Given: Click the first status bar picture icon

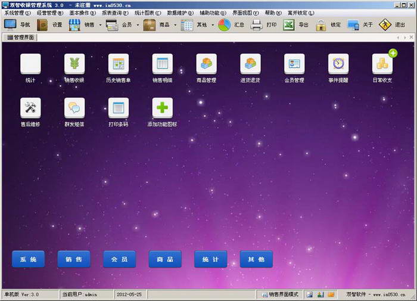Looking at the screenshot, I should [x=310, y=294].
